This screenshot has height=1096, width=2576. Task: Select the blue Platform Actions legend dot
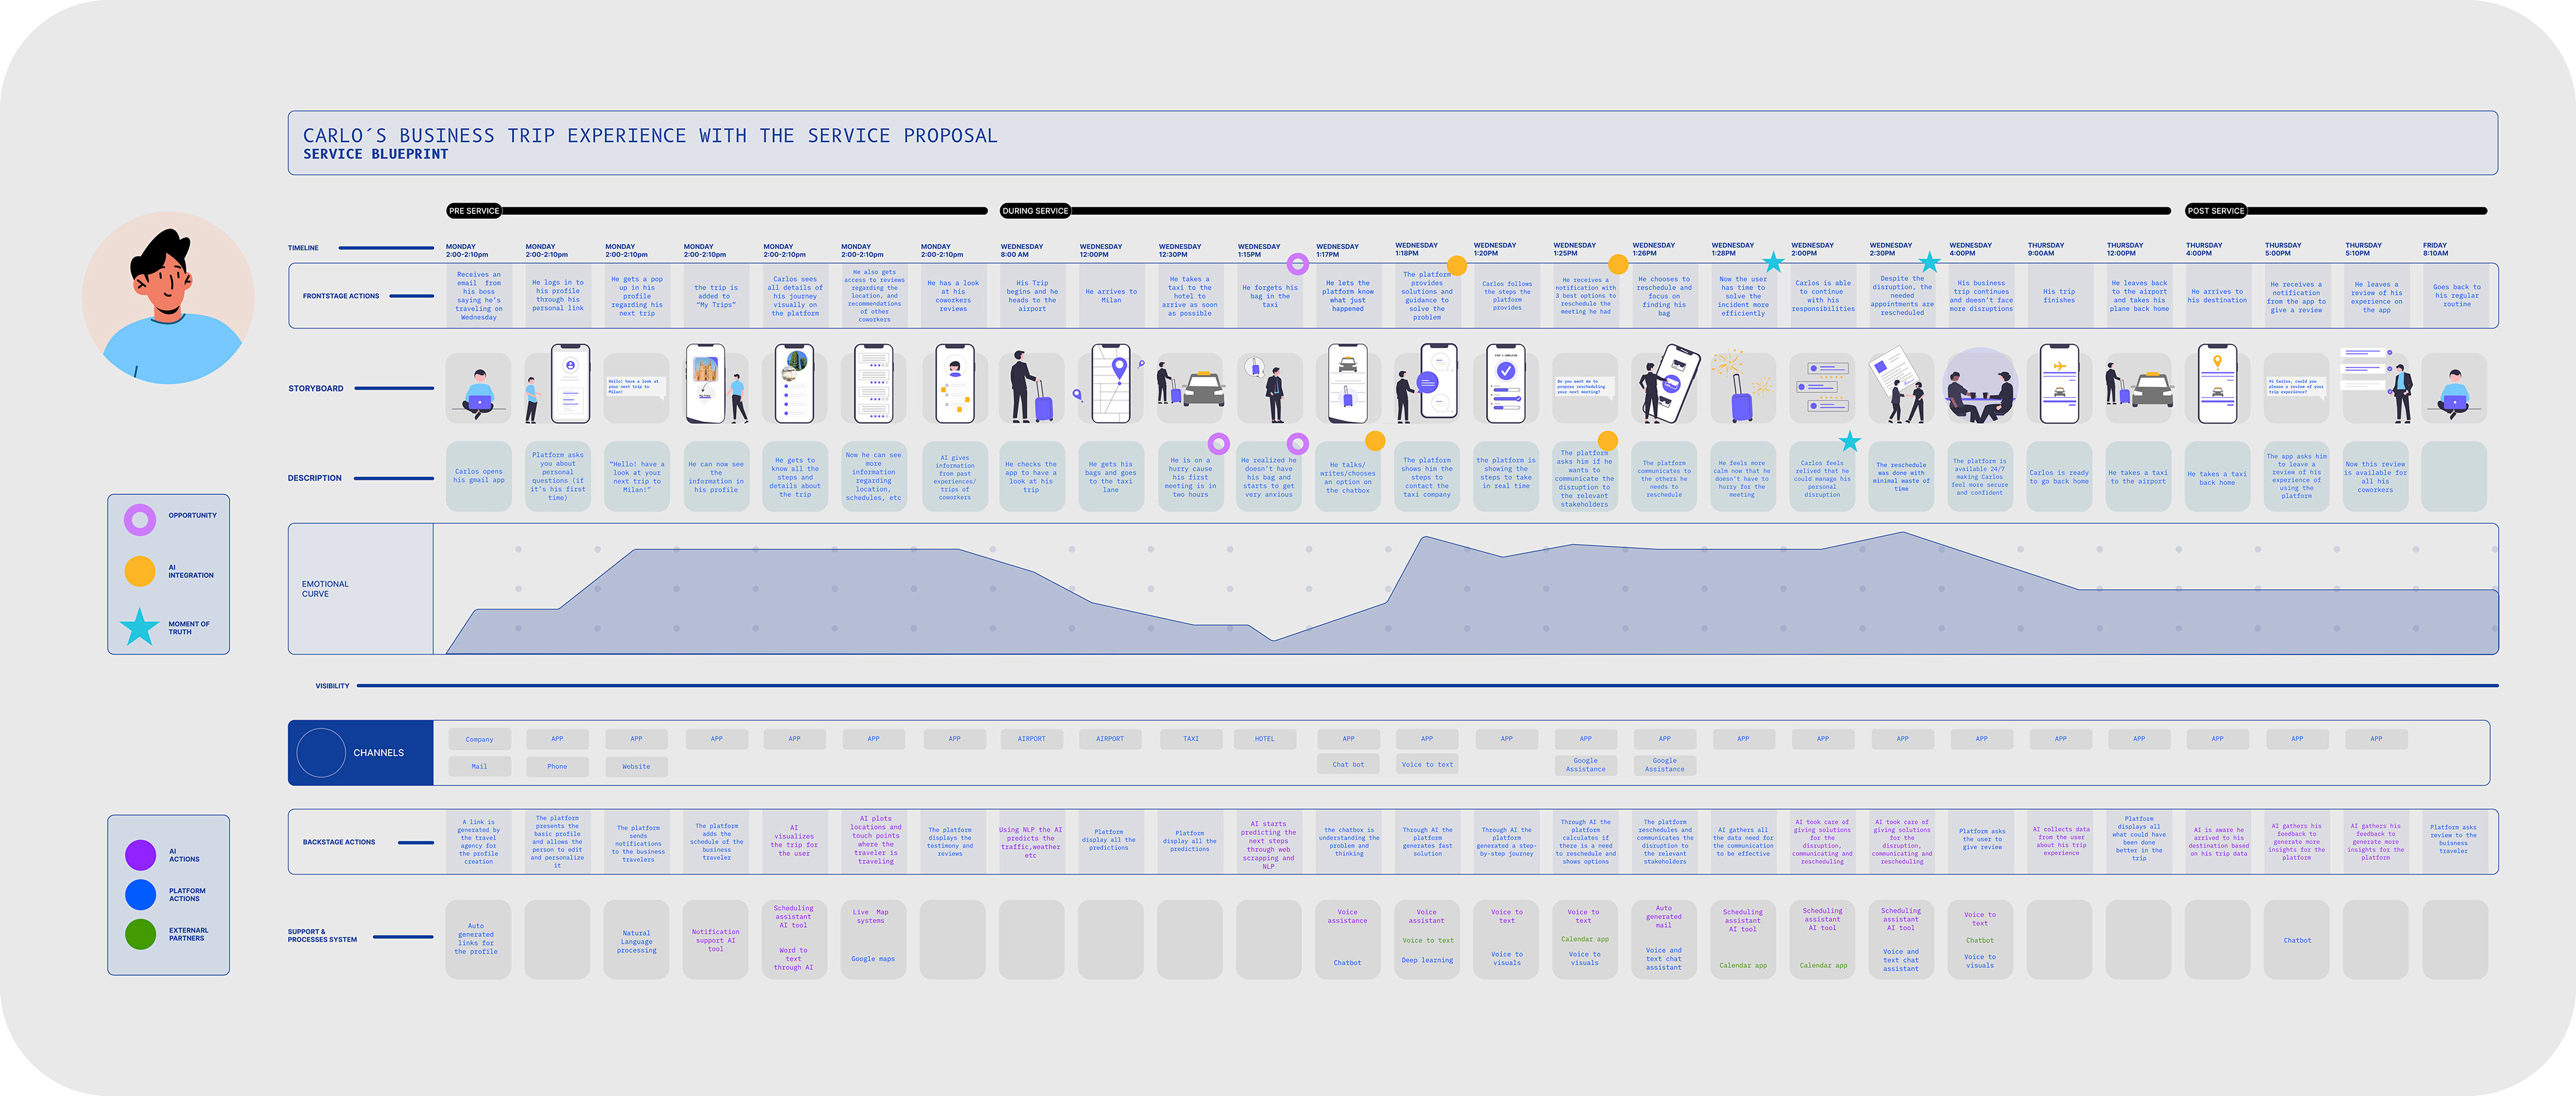click(141, 894)
